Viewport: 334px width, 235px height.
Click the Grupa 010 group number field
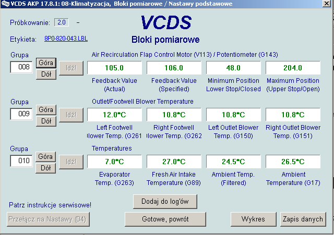click(x=21, y=160)
